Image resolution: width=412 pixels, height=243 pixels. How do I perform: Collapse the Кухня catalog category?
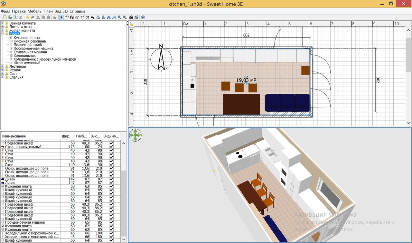[x=3, y=34]
